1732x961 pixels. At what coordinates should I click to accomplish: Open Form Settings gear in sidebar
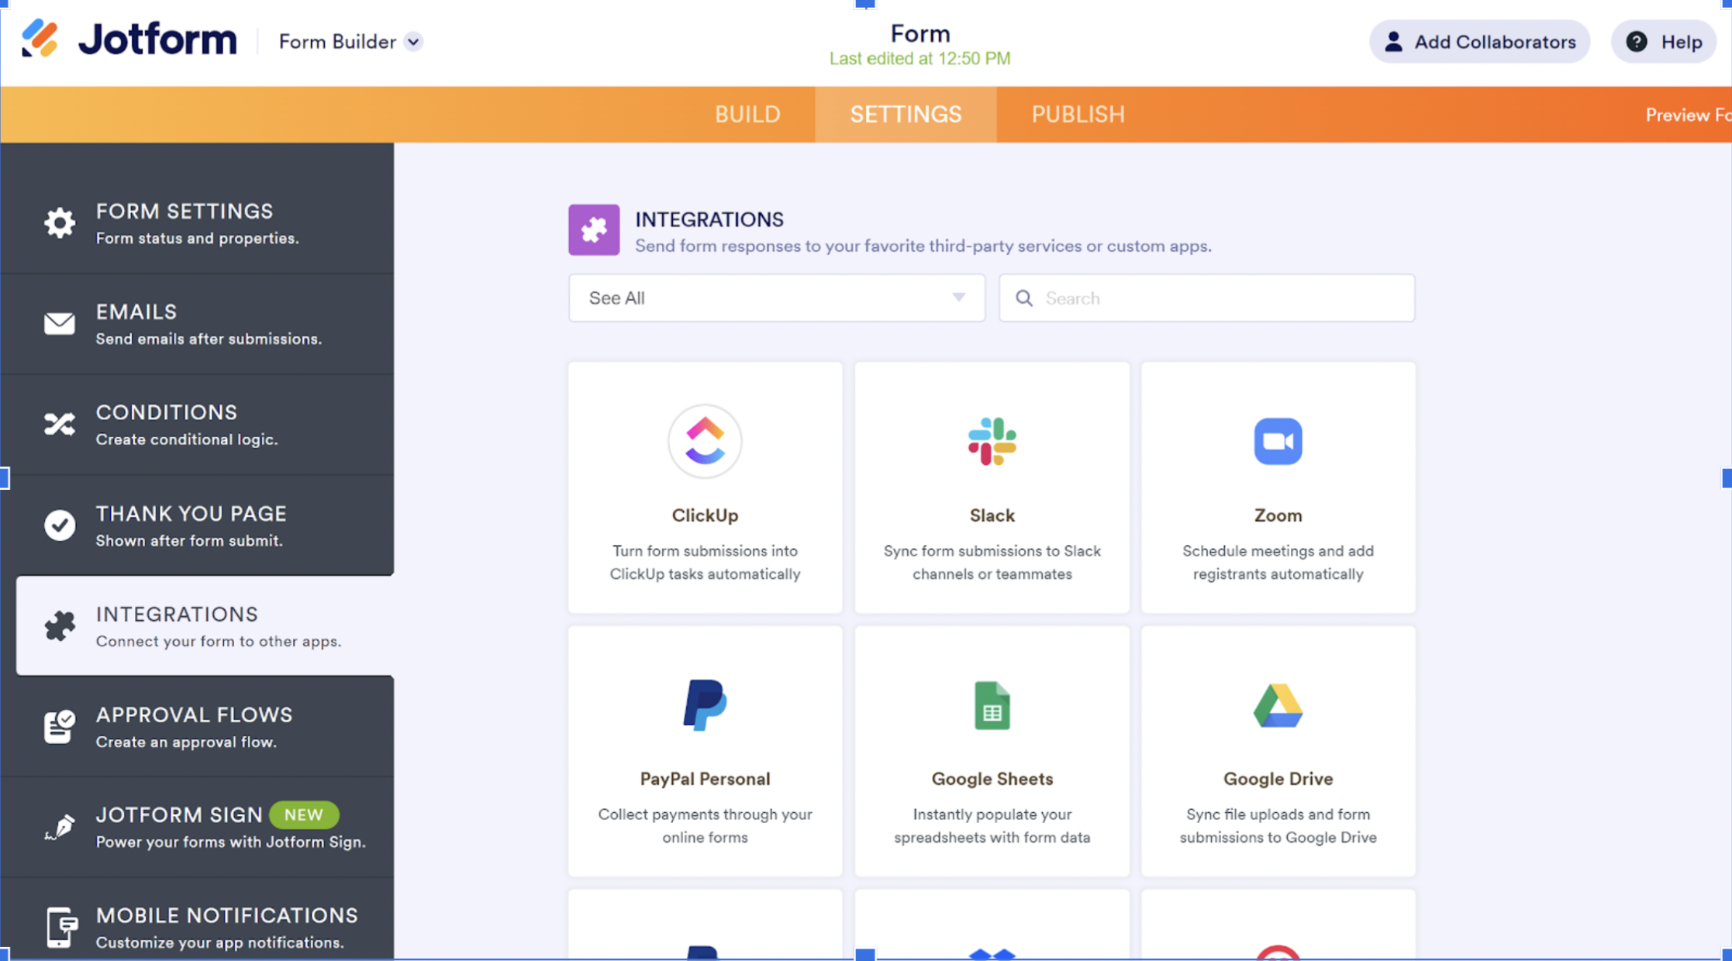(x=60, y=222)
